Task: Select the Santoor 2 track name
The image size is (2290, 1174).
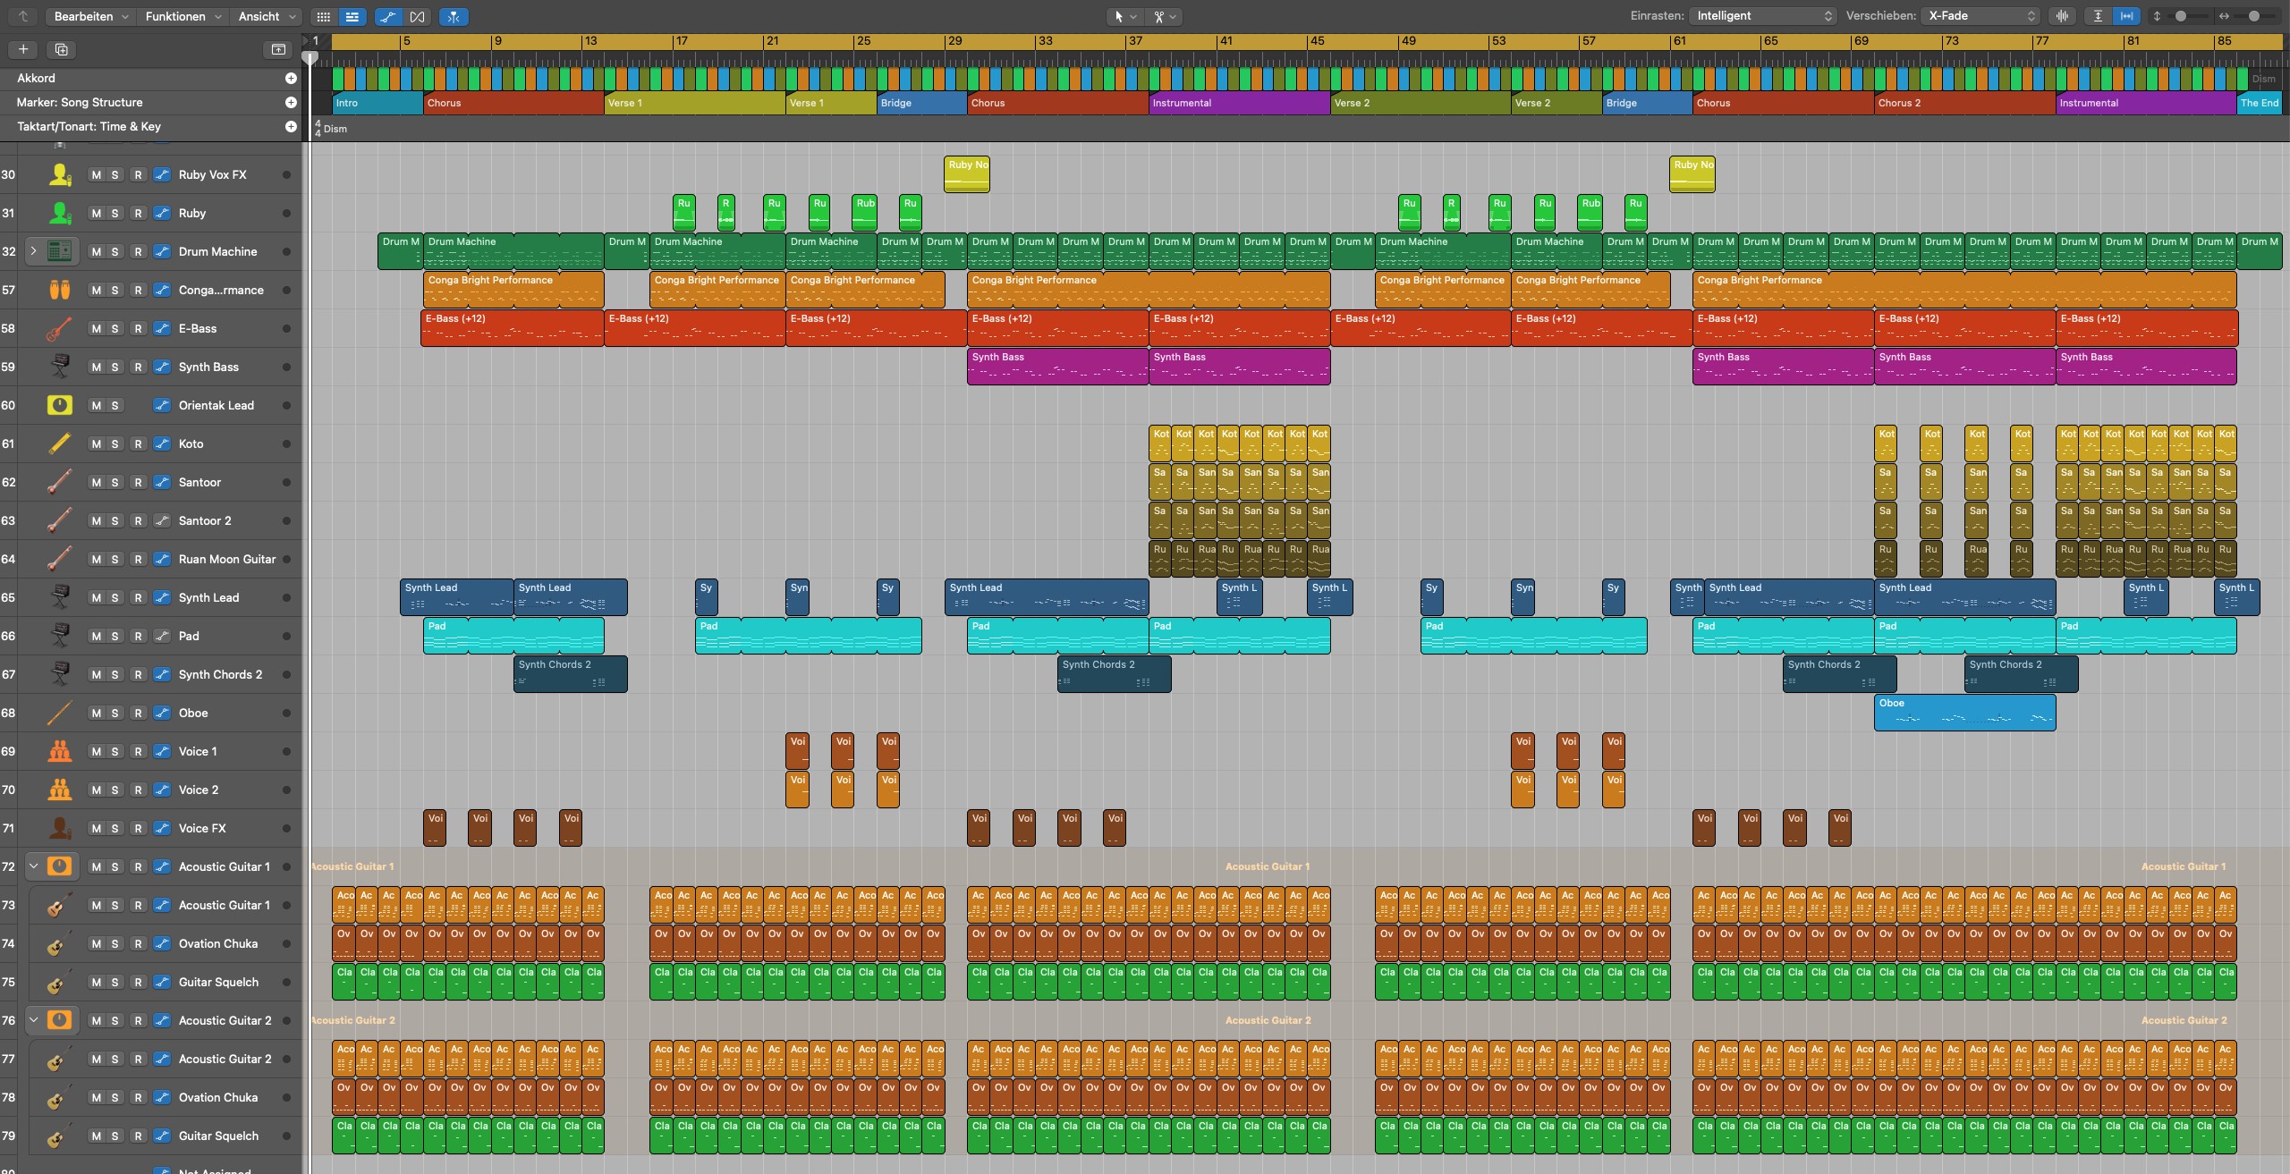Action: [x=205, y=521]
